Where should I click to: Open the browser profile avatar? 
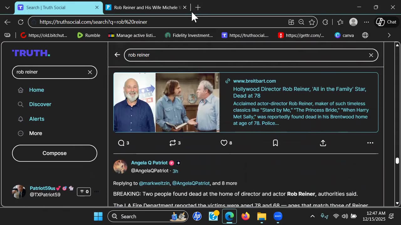(353, 22)
